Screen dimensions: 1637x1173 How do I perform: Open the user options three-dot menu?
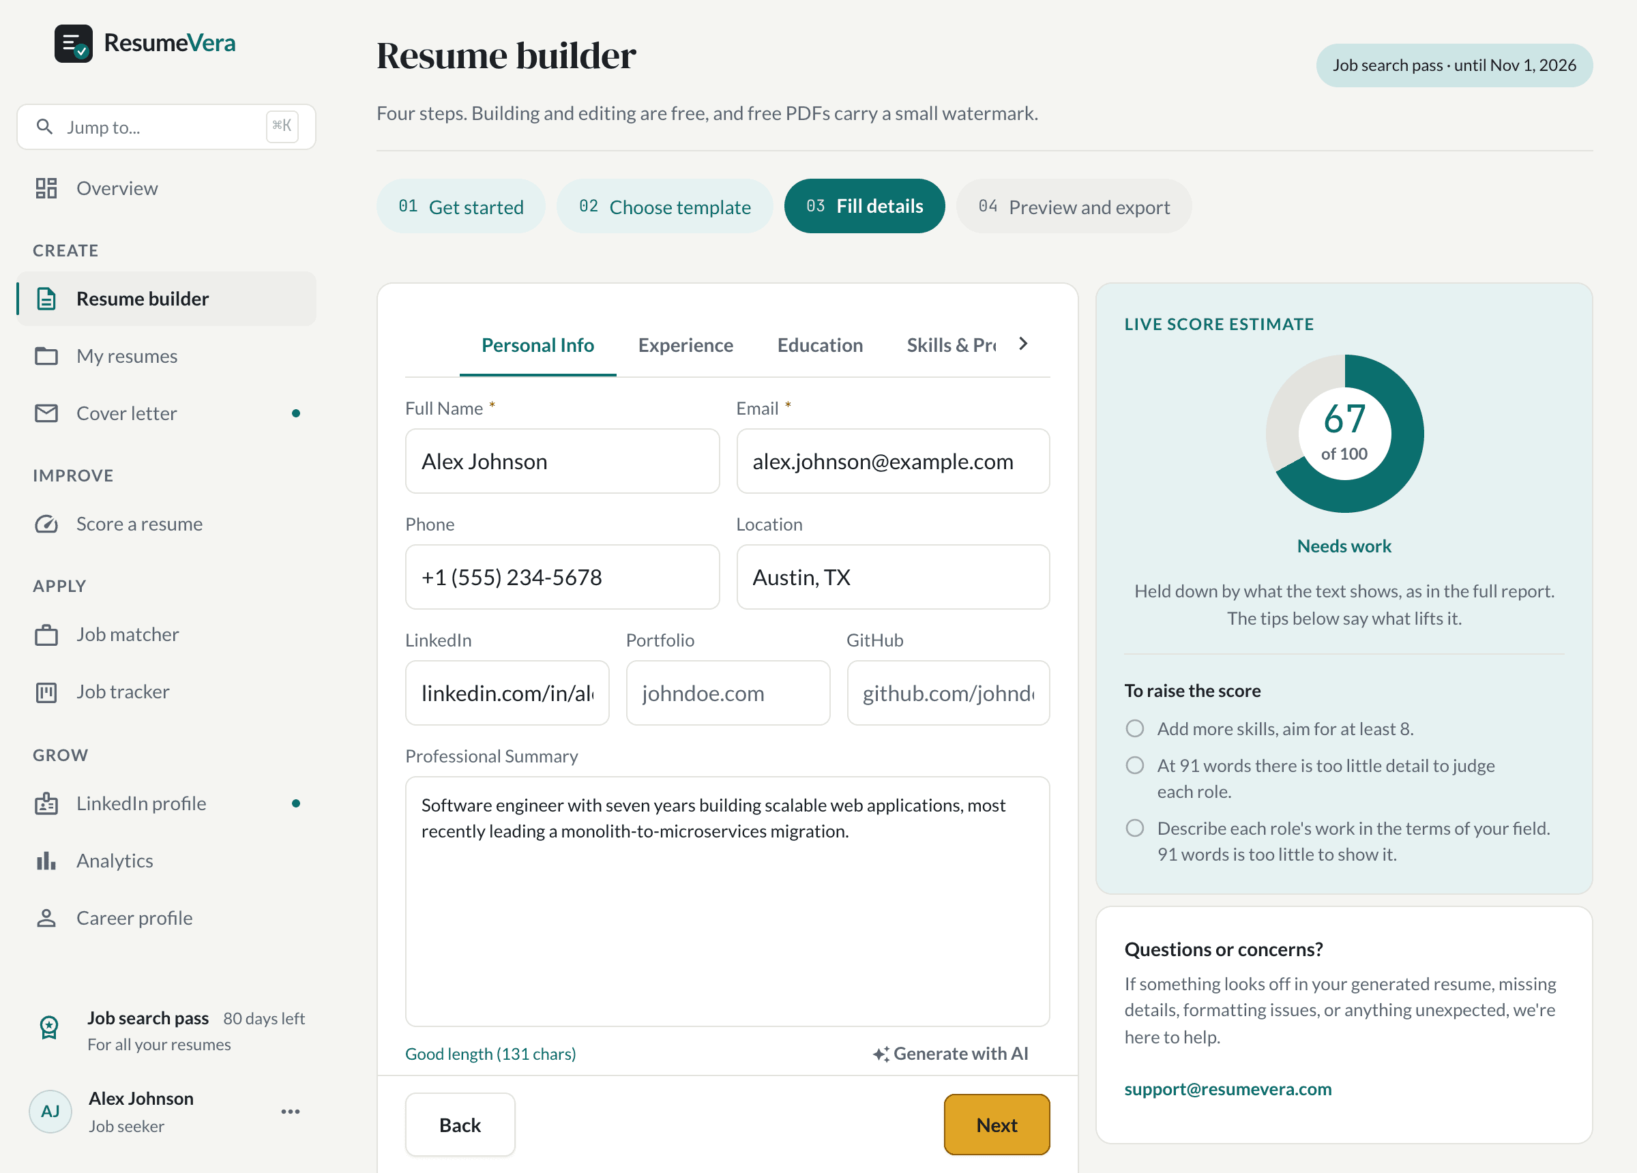click(x=290, y=1111)
